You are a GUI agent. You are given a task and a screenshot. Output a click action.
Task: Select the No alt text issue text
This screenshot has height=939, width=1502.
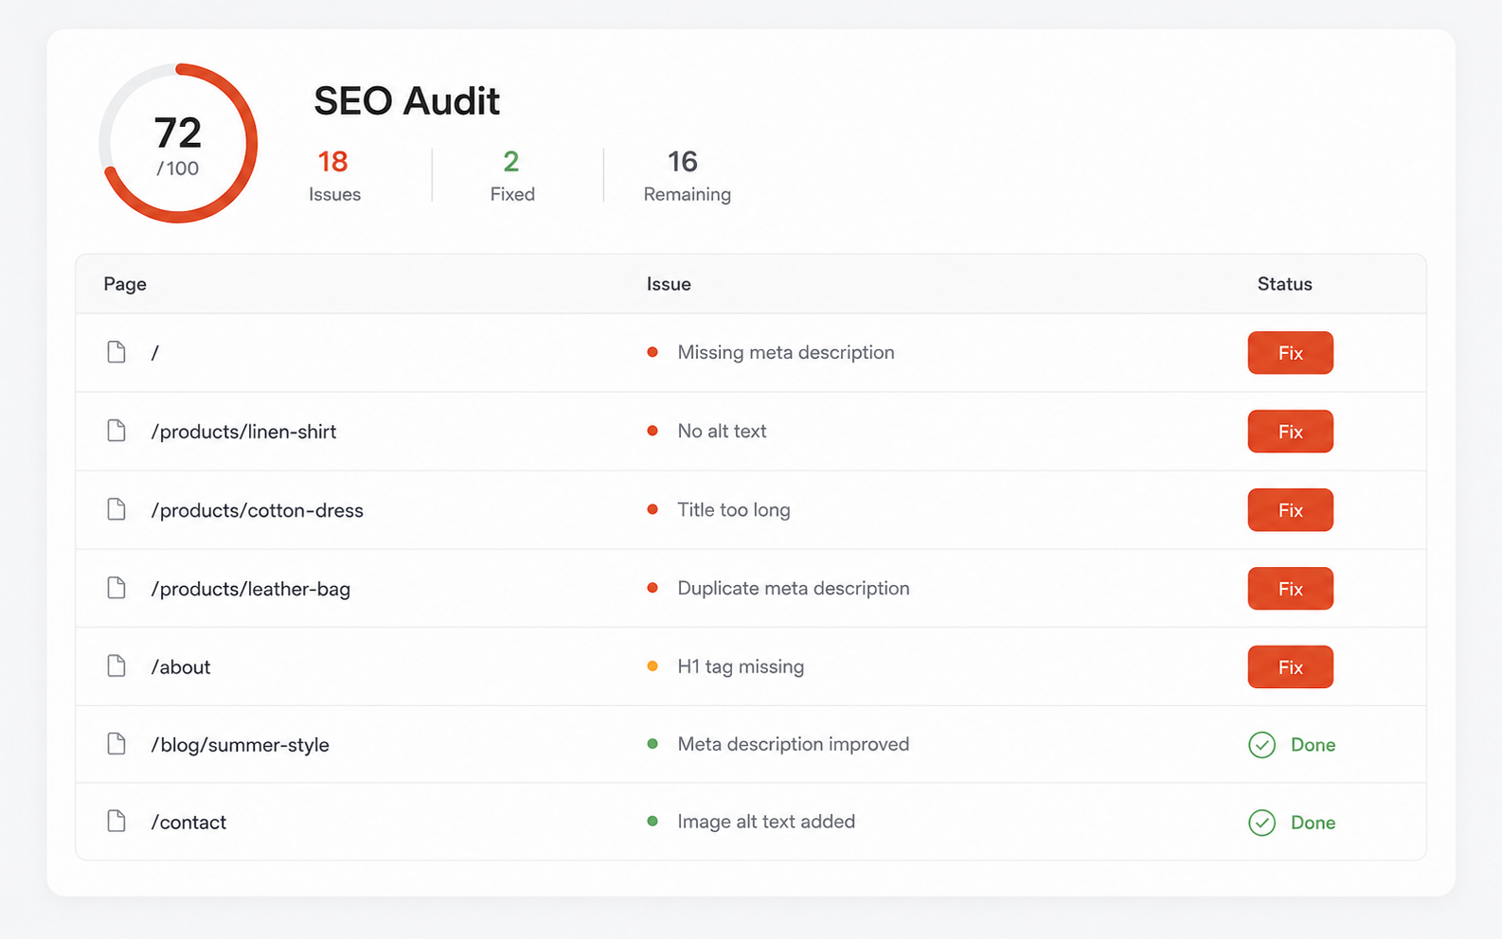722,431
